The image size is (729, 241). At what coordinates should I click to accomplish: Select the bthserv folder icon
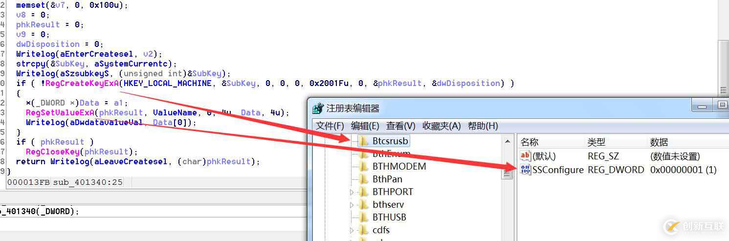tap(363, 205)
